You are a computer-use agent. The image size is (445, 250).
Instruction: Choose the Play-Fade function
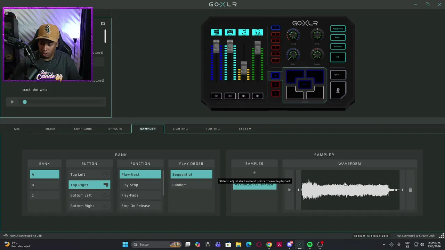tap(140, 195)
